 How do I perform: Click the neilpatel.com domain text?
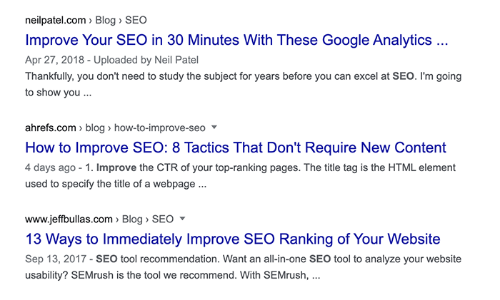[x=54, y=20]
